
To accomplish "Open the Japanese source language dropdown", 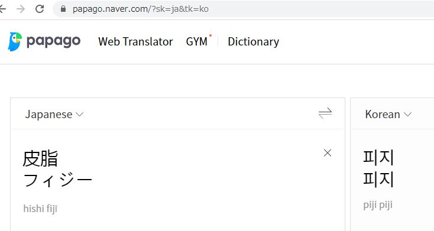I will click(x=54, y=114).
